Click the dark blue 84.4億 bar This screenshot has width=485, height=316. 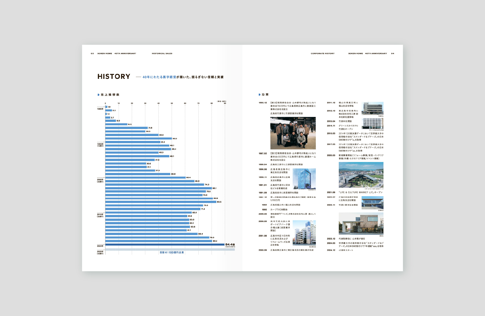(165, 244)
